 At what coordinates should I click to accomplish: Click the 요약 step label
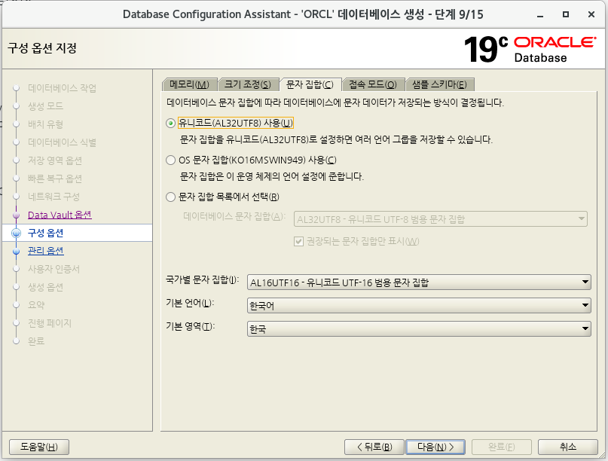pos(36,305)
